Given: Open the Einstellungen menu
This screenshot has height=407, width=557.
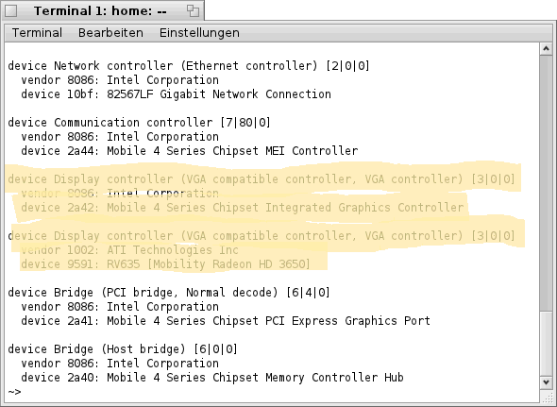Looking at the screenshot, I should pyautogui.click(x=199, y=33).
